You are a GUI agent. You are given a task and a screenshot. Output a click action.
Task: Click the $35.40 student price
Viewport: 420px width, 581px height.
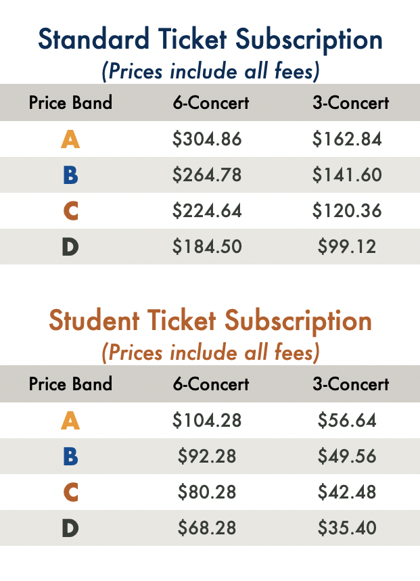click(x=347, y=528)
